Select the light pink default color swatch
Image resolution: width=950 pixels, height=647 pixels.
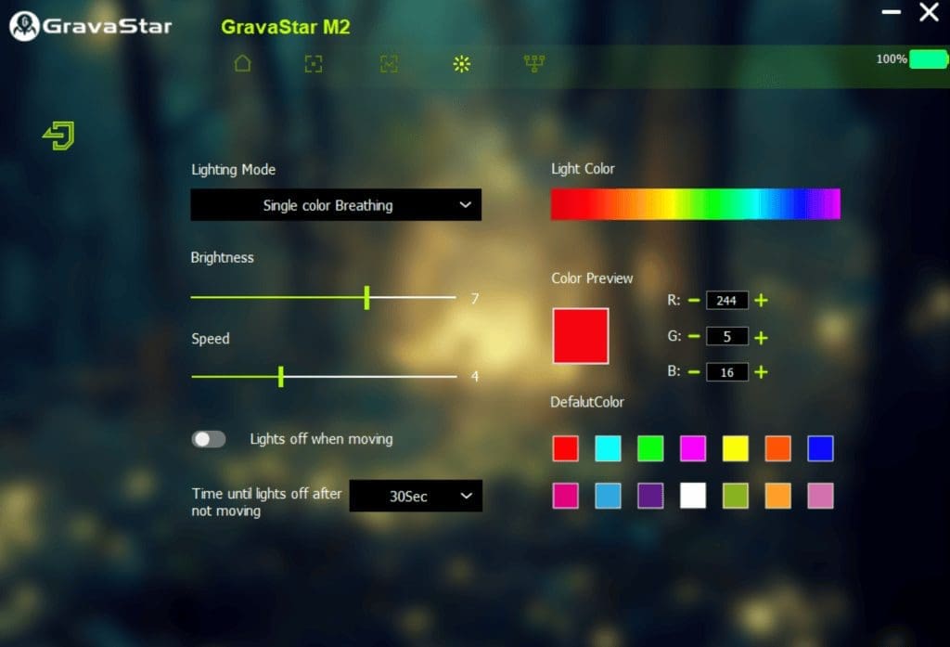(x=820, y=496)
